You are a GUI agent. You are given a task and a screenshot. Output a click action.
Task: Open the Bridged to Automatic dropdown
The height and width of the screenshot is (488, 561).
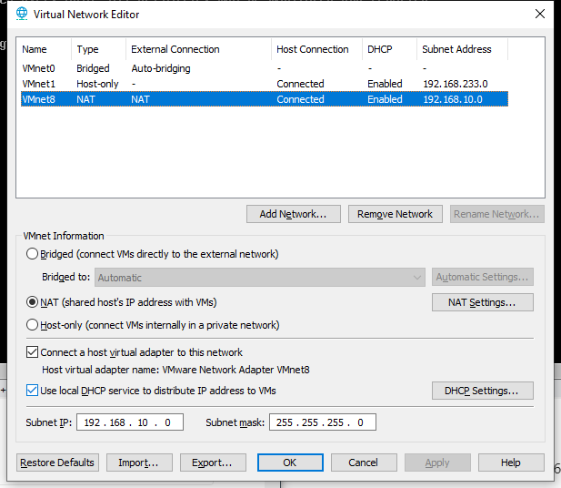[x=260, y=278]
